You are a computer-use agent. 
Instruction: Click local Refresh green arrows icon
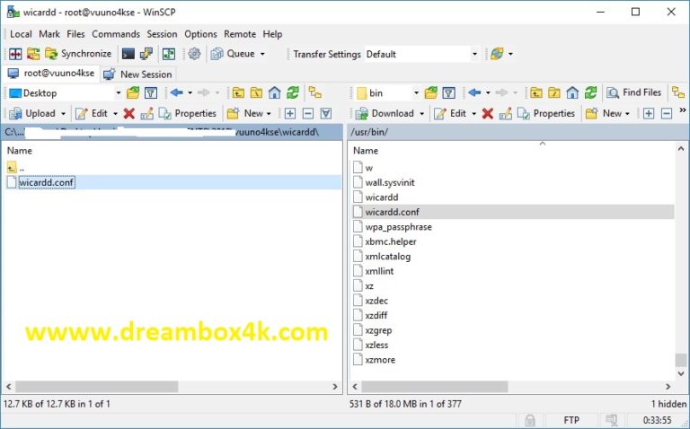293,92
